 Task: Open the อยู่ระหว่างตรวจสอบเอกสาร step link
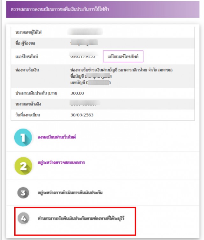pos(61,162)
